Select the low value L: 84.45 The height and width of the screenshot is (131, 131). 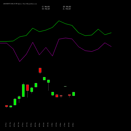click(67, 9)
